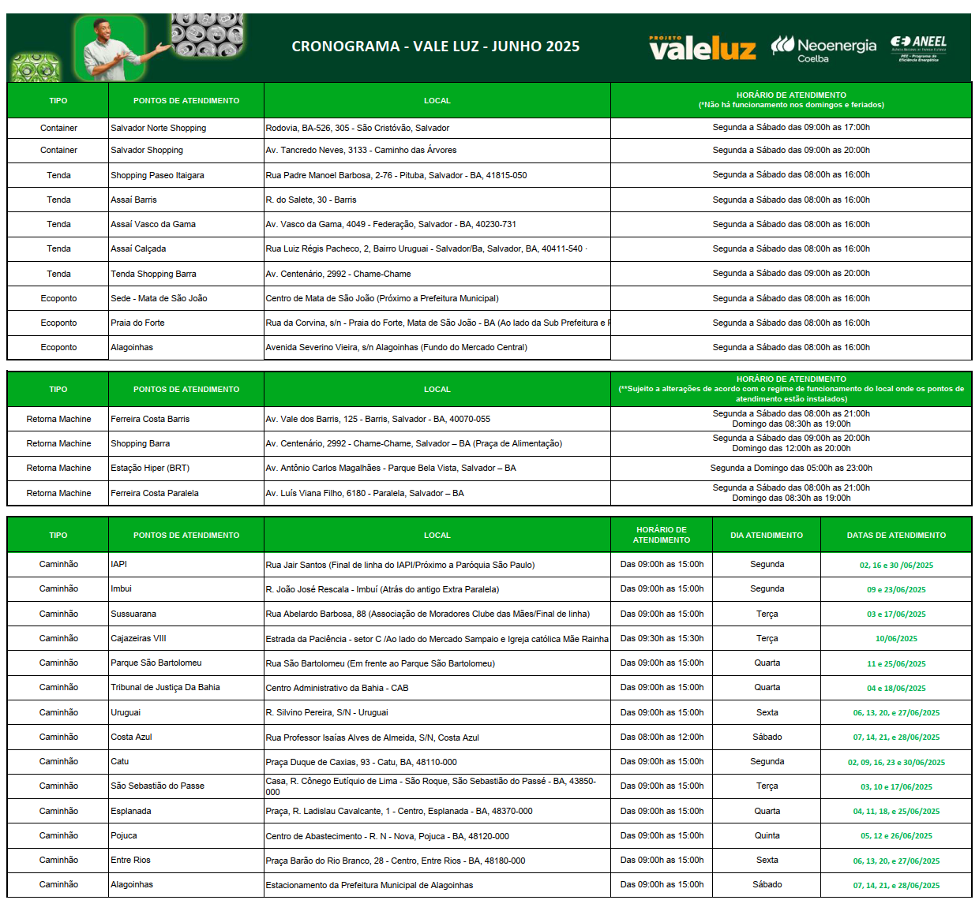Select 'Das 08:00h as 12:00h' schedule cell
The image size is (979, 900).
click(x=662, y=737)
